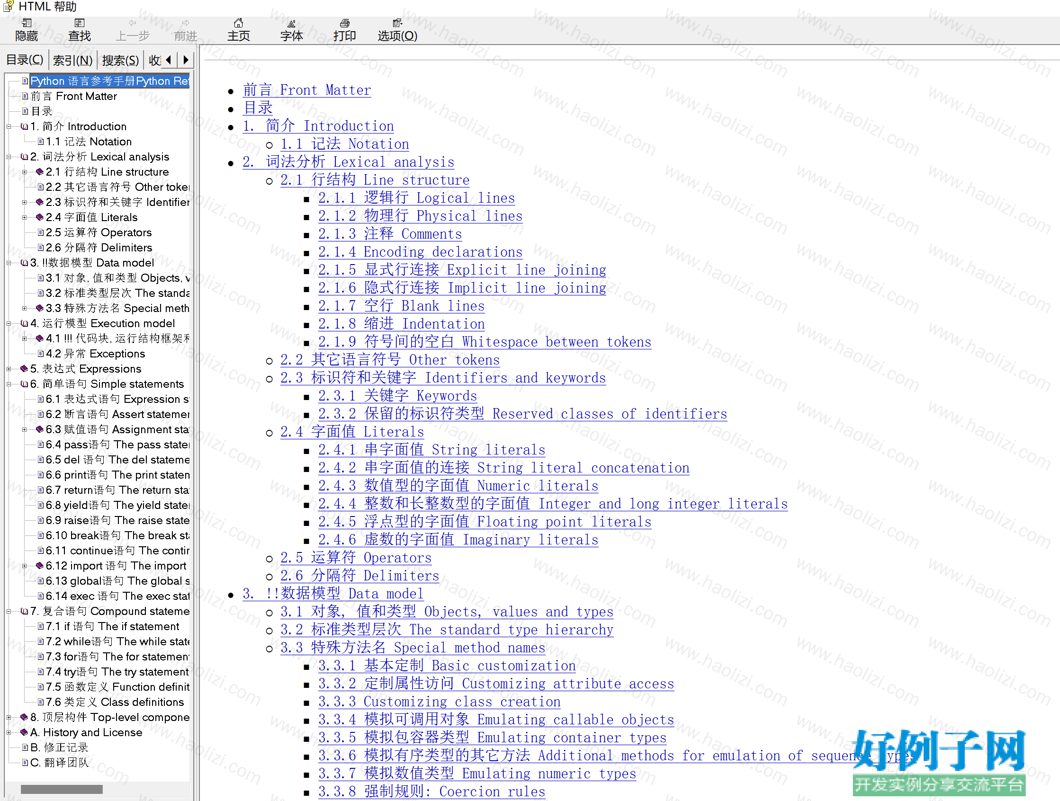The image size is (1060, 801).
Task: Click the 隐藏 (Hide) toolbar icon
Action: click(27, 23)
